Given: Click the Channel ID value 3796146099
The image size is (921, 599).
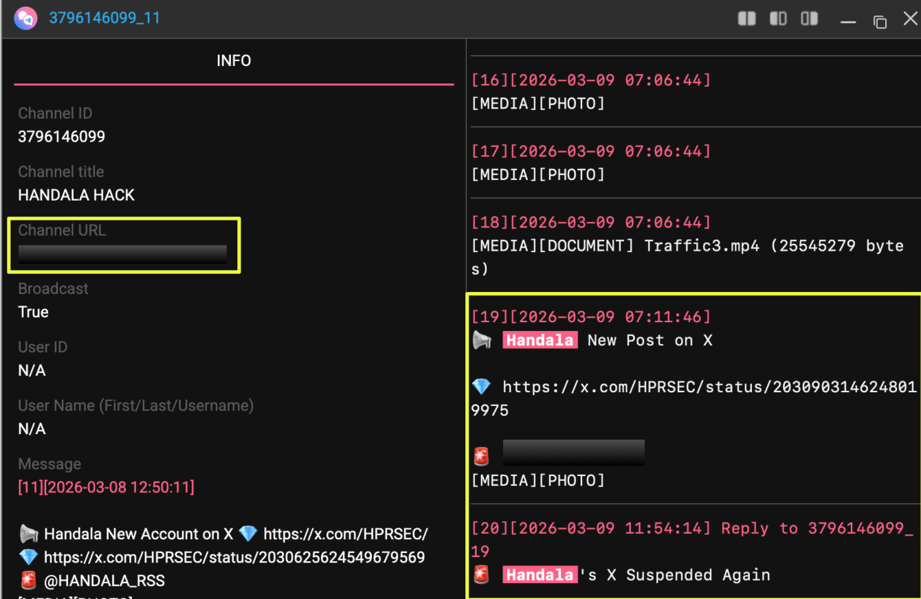Looking at the screenshot, I should pyautogui.click(x=61, y=137).
